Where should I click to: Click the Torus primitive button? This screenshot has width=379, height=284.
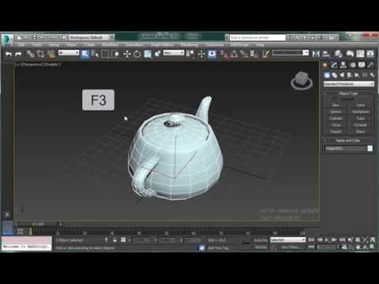[336, 125]
